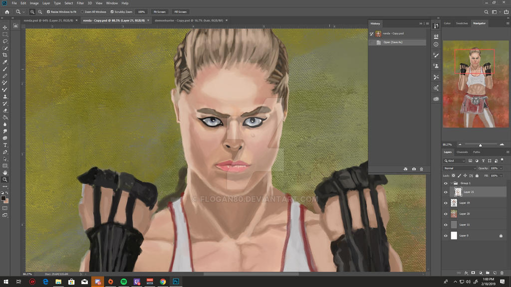Choose Zoom In mode in options bar

32,12
